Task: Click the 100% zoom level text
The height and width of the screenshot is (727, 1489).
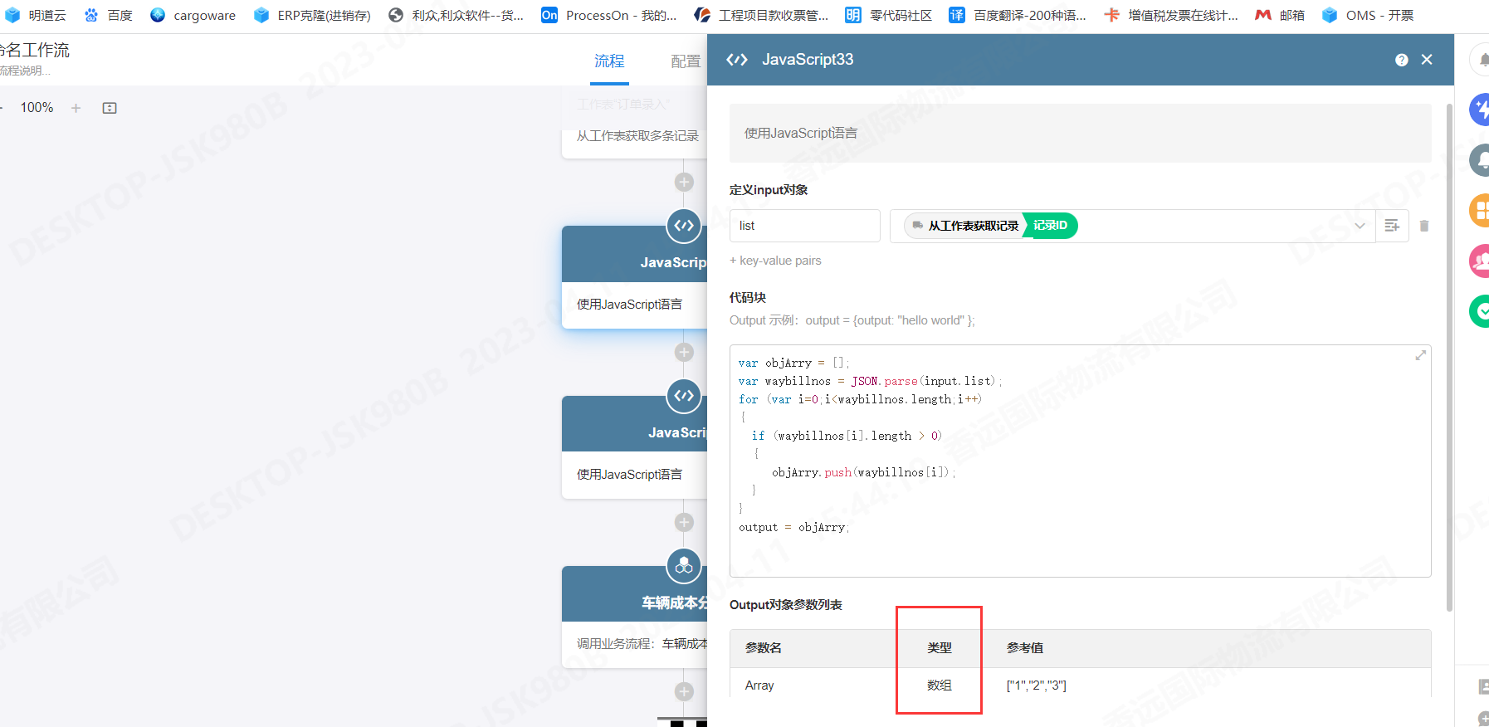Action: (x=37, y=108)
